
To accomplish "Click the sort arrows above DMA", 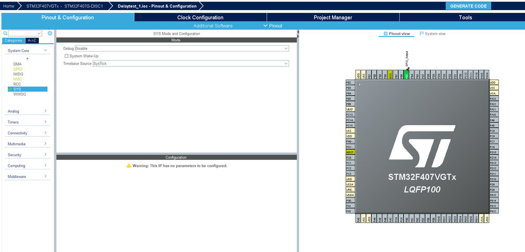I will coord(27,58).
